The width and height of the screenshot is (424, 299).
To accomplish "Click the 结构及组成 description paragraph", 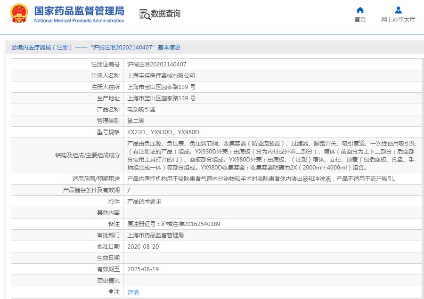I will 271,155.
